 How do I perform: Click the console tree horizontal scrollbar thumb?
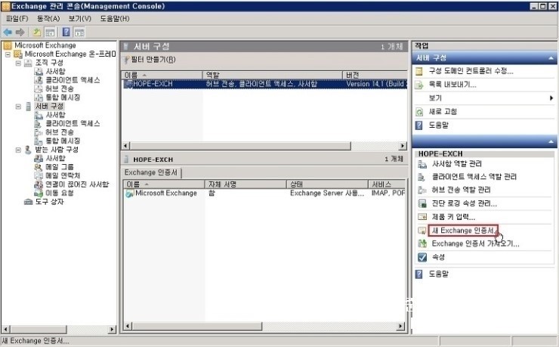38,329
